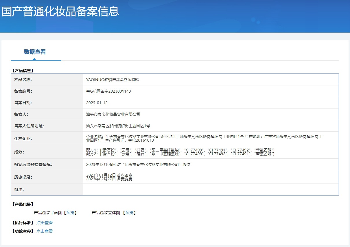Image resolution: width=350 pixels, height=247 pixels.
Task: Click the 【功效宣称】 heading
Action: coord(23,231)
